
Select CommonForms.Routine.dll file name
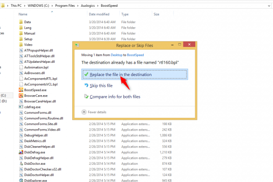pos(44,118)
